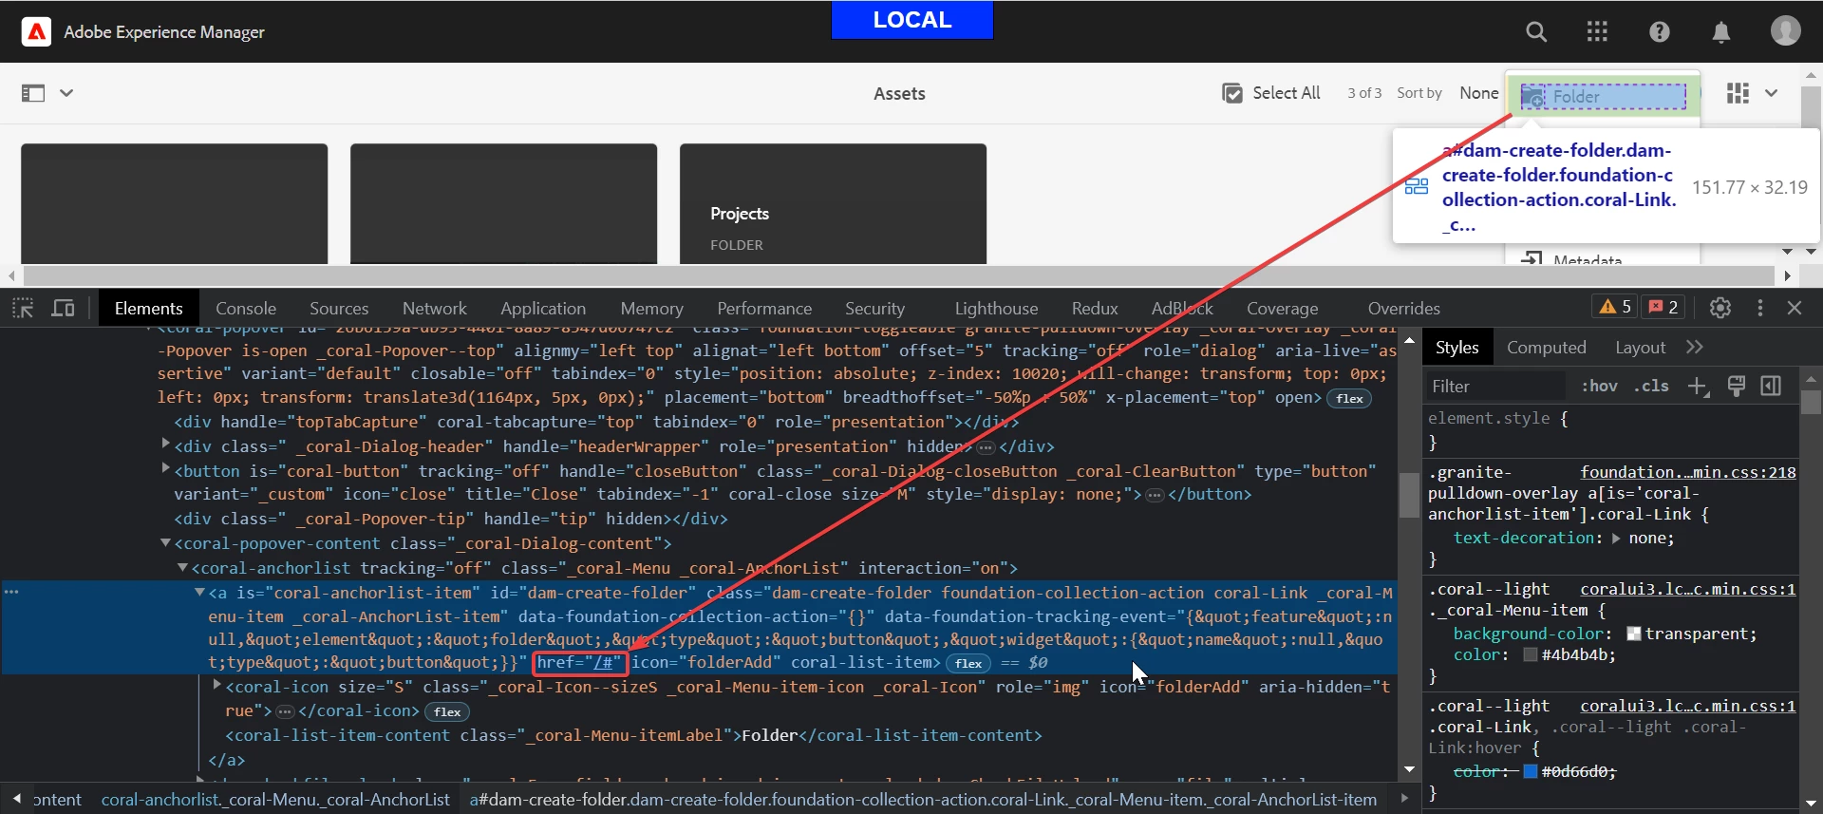Click the 5 warnings badge
Viewport: 1823px width, 814px height.
(x=1615, y=307)
